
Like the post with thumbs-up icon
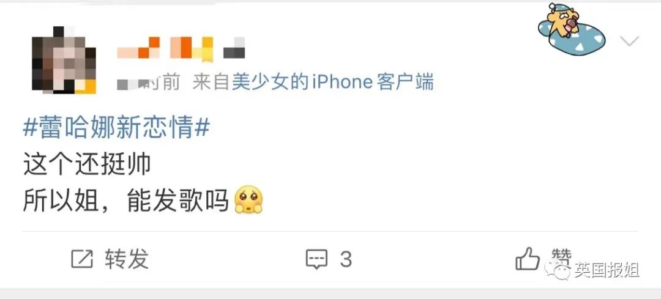tap(528, 258)
